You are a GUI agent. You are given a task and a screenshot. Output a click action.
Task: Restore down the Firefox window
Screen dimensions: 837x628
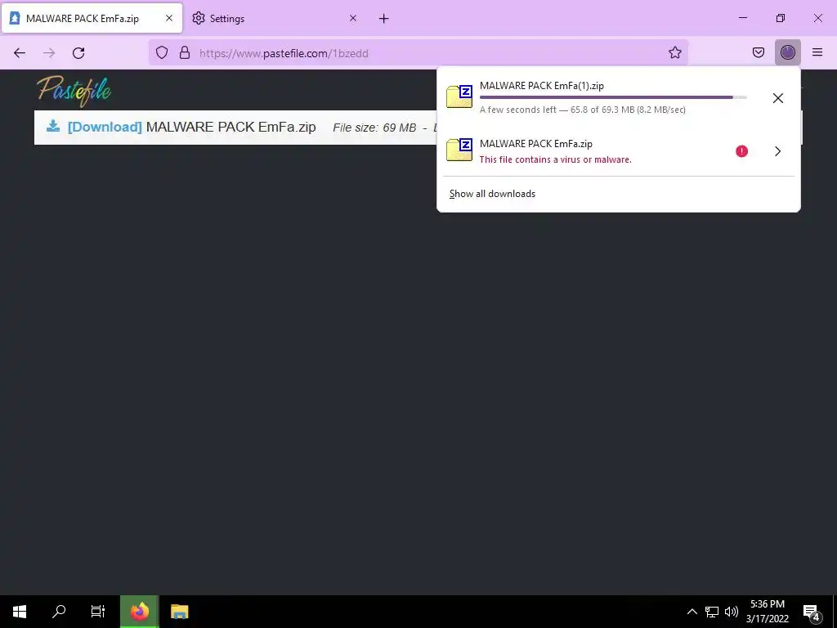[x=780, y=18]
